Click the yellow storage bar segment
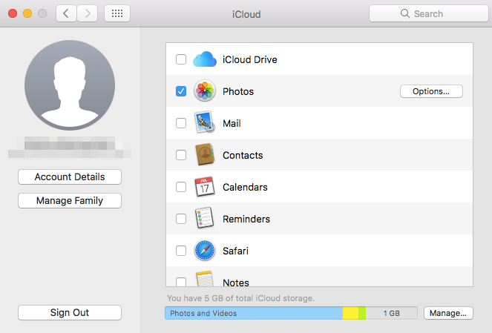Screen dimensions: 492x333 click(x=350, y=313)
